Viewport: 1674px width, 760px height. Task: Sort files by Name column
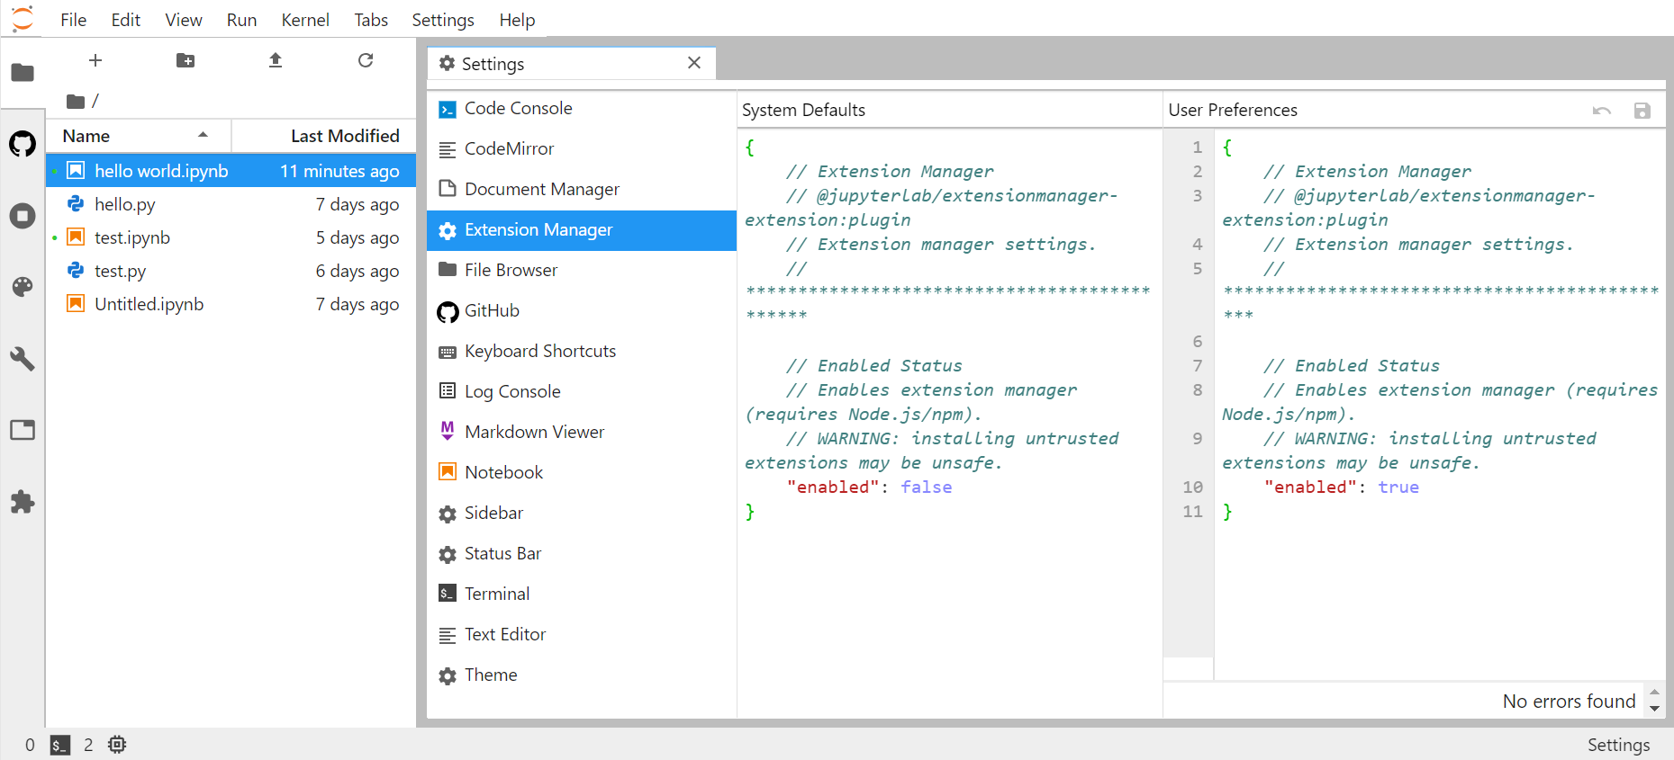coord(139,136)
